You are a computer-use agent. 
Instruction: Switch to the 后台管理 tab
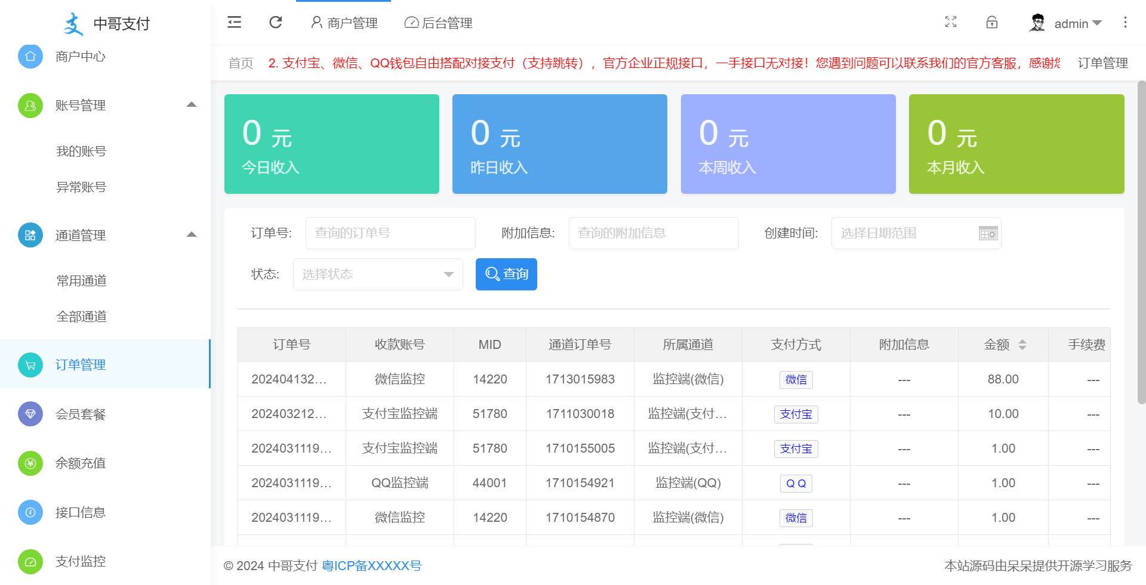[x=439, y=23]
